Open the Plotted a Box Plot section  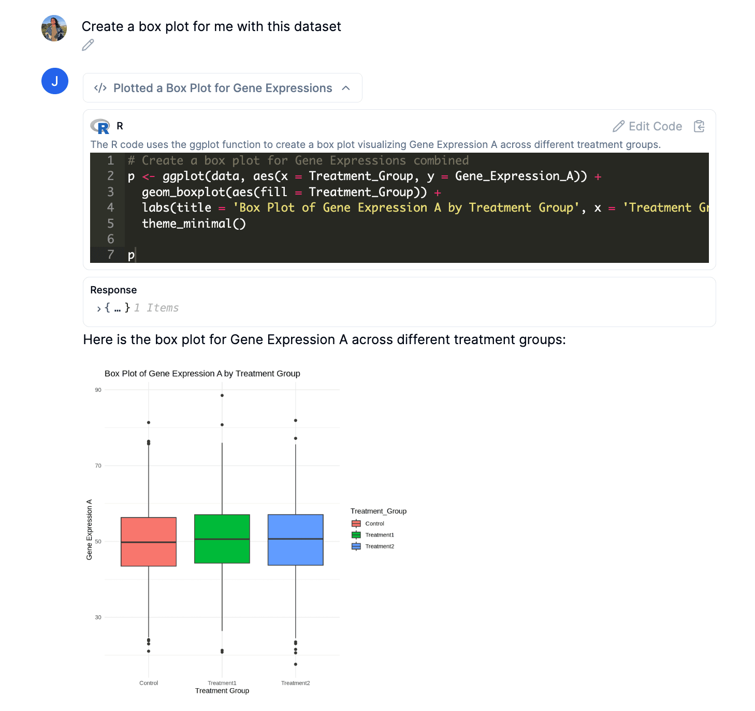(x=223, y=88)
